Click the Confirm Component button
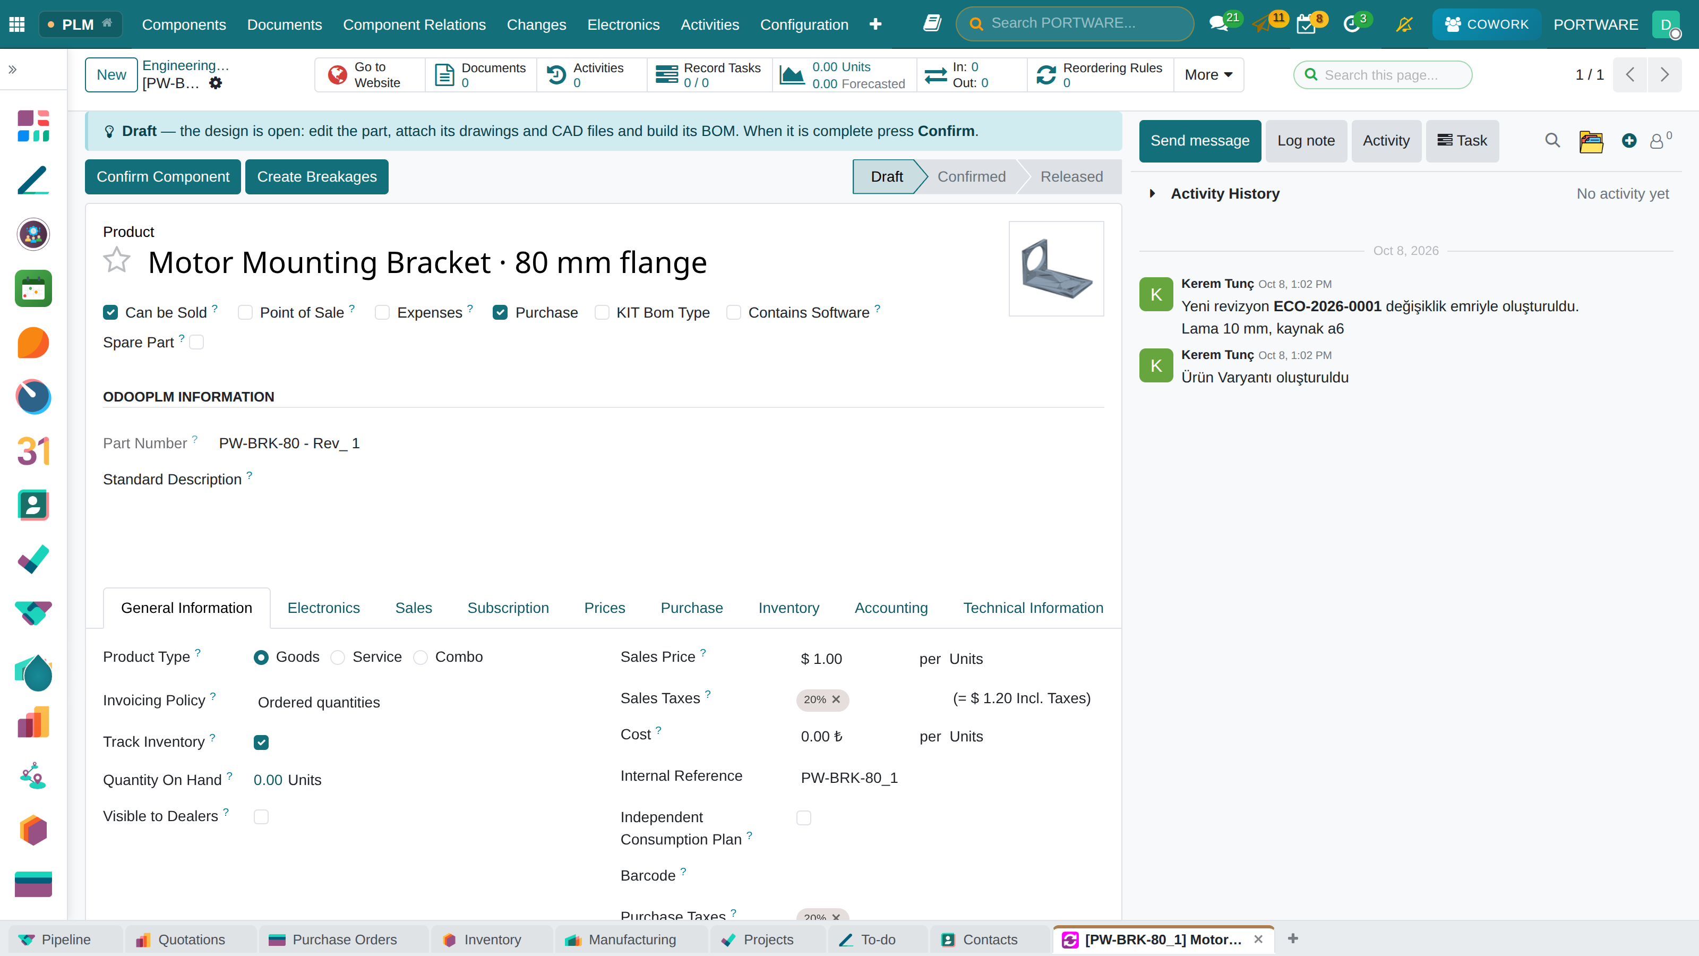 tap(163, 177)
